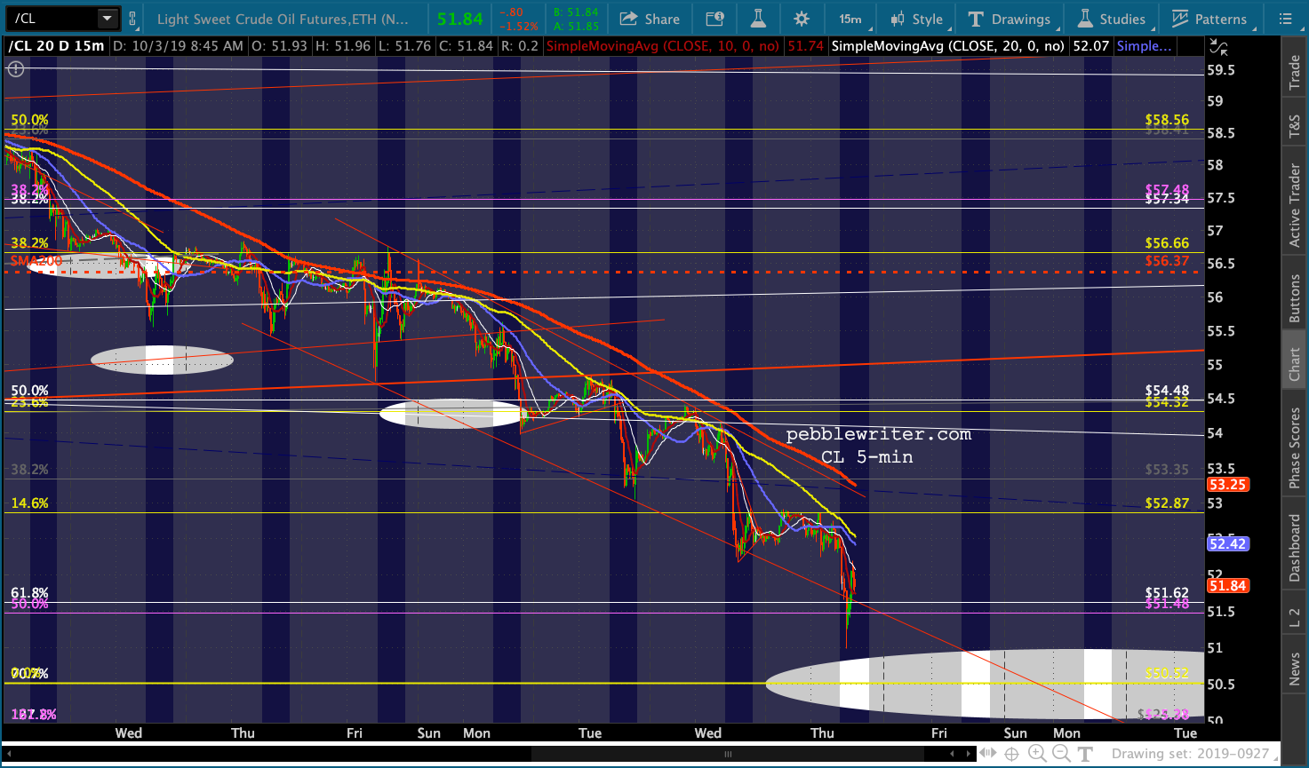1309x768 pixels.
Task: Open the Buttons sidebar tab
Action: (x=1295, y=297)
